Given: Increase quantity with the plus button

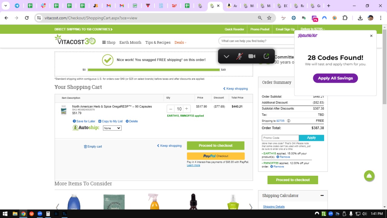Looking at the screenshot, I should (187, 109).
